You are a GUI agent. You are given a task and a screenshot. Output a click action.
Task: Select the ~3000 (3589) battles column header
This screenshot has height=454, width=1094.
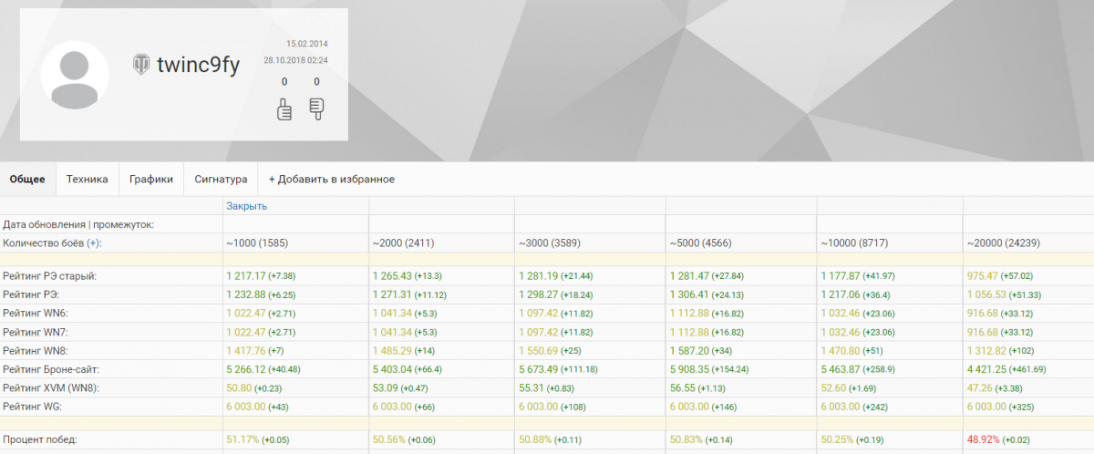click(557, 243)
